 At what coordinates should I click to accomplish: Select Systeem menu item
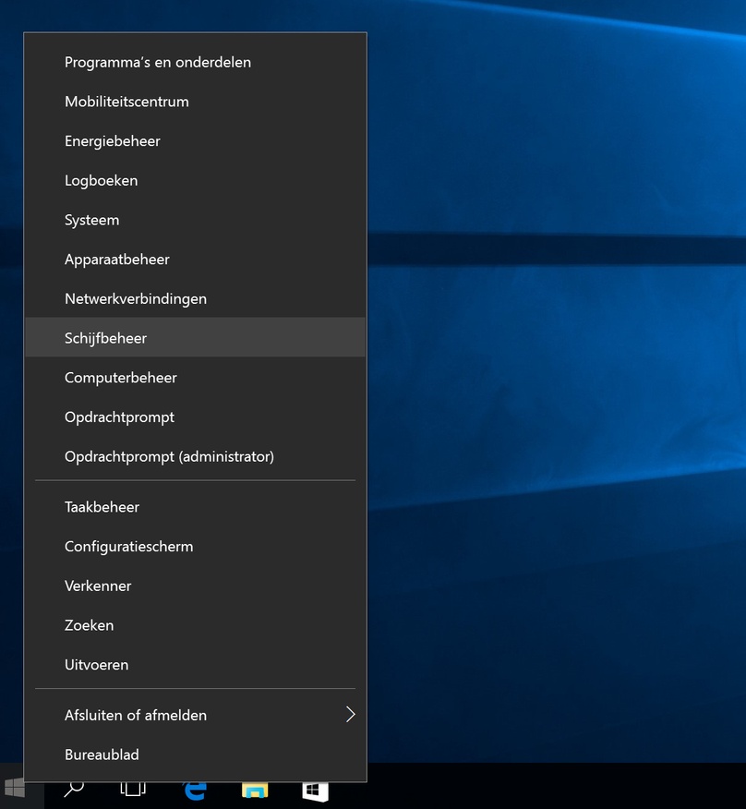(196, 221)
